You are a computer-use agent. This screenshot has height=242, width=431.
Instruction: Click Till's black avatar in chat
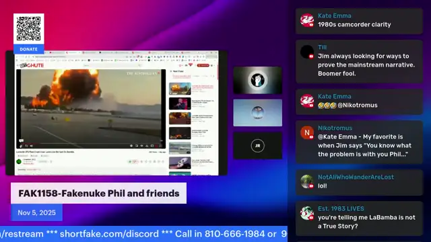click(x=307, y=52)
